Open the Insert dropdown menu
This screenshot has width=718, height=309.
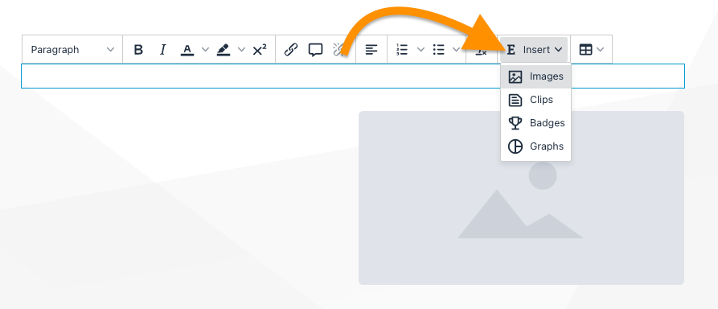point(534,50)
